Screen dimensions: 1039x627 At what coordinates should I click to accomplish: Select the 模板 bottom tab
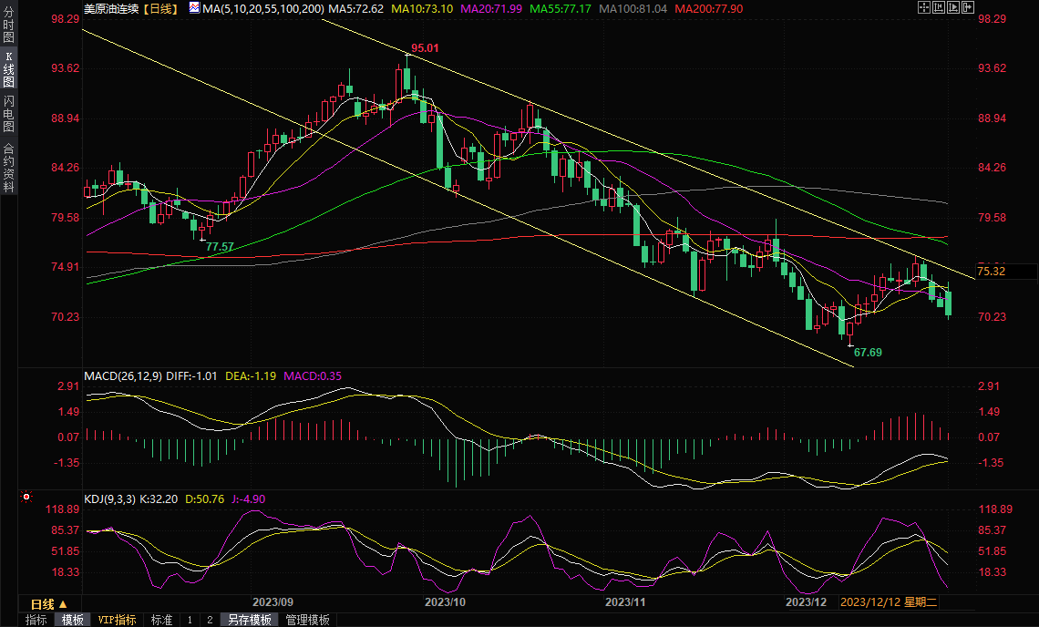pyautogui.click(x=72, y=620)
